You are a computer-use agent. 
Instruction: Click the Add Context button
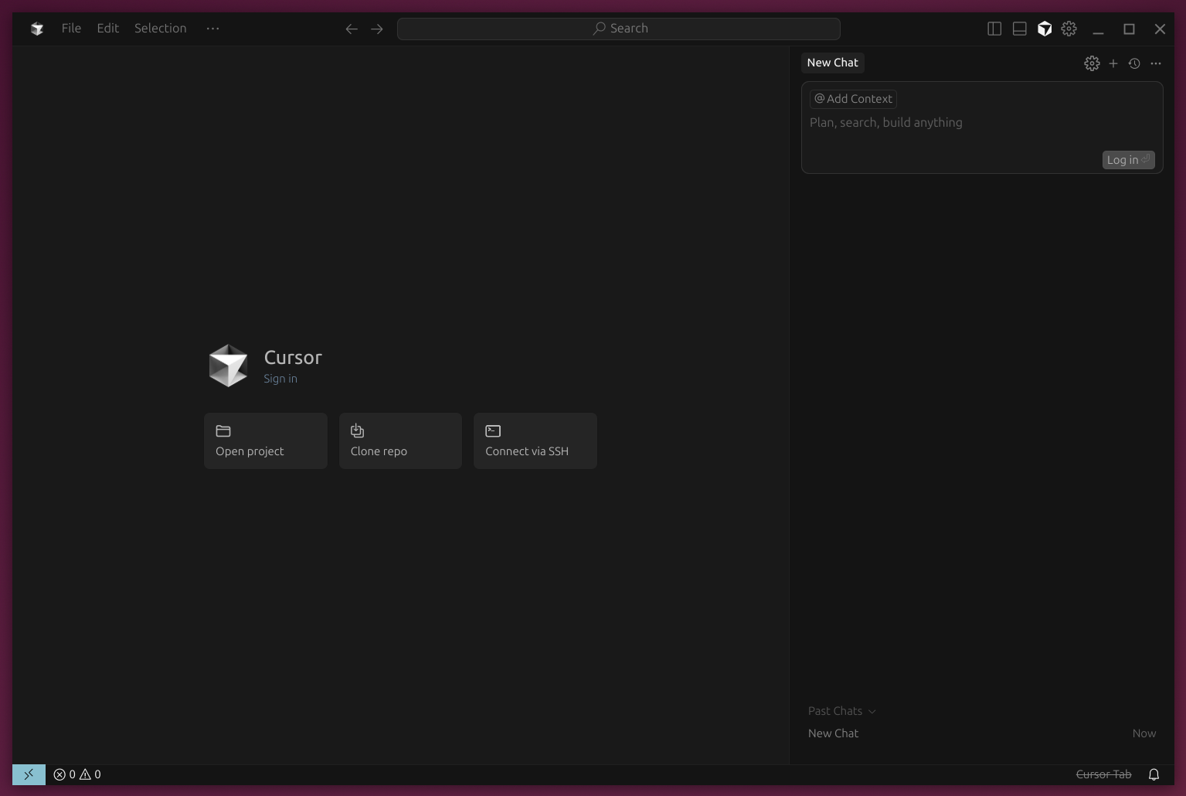click(x=853, y=99)
